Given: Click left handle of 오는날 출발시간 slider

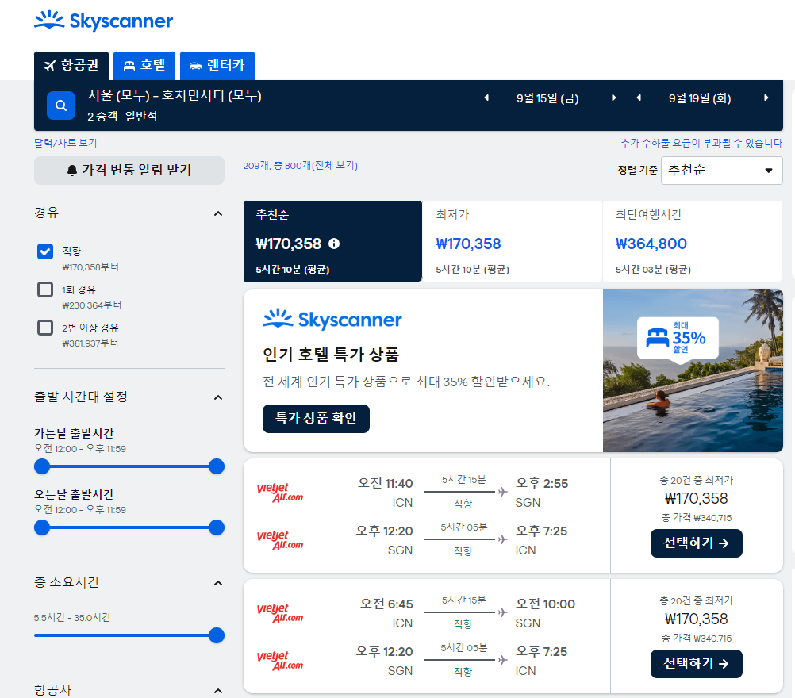Looking at the screenshot, I should (42, 527).
